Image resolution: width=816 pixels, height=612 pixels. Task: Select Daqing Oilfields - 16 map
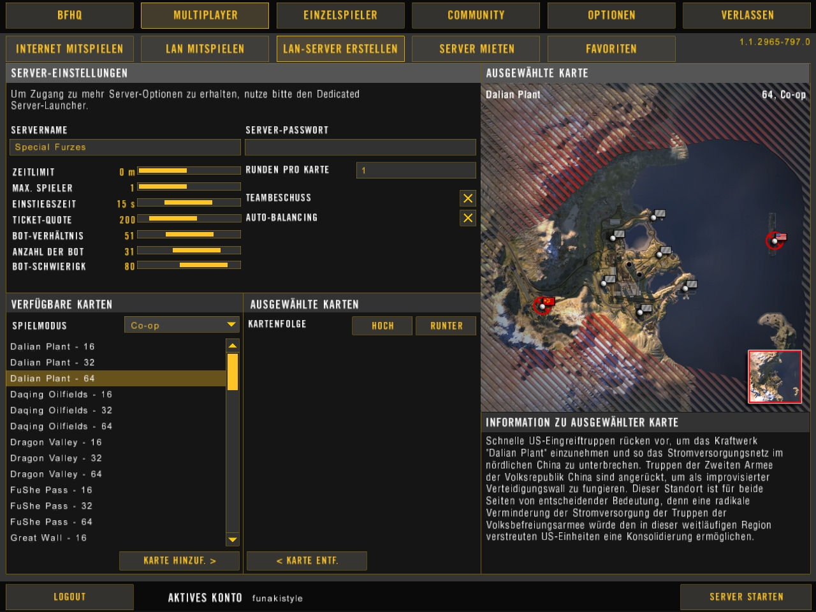pos(116,395)
